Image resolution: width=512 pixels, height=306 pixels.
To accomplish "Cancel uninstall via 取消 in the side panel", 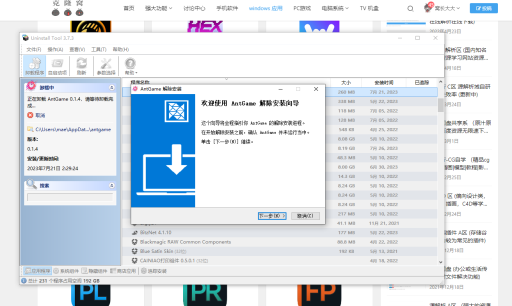I will [36, 115].
